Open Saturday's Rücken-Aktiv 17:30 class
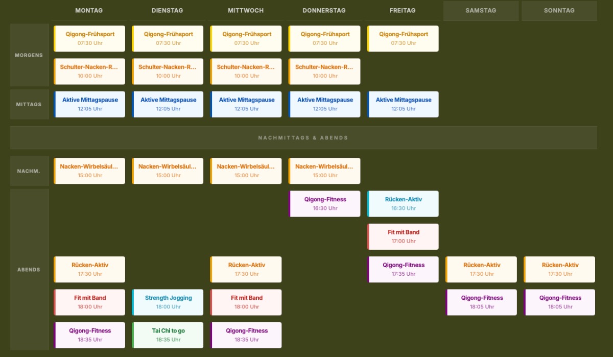Image resolution: width=613 pixels, height=357 pixels. coord(481,269)
